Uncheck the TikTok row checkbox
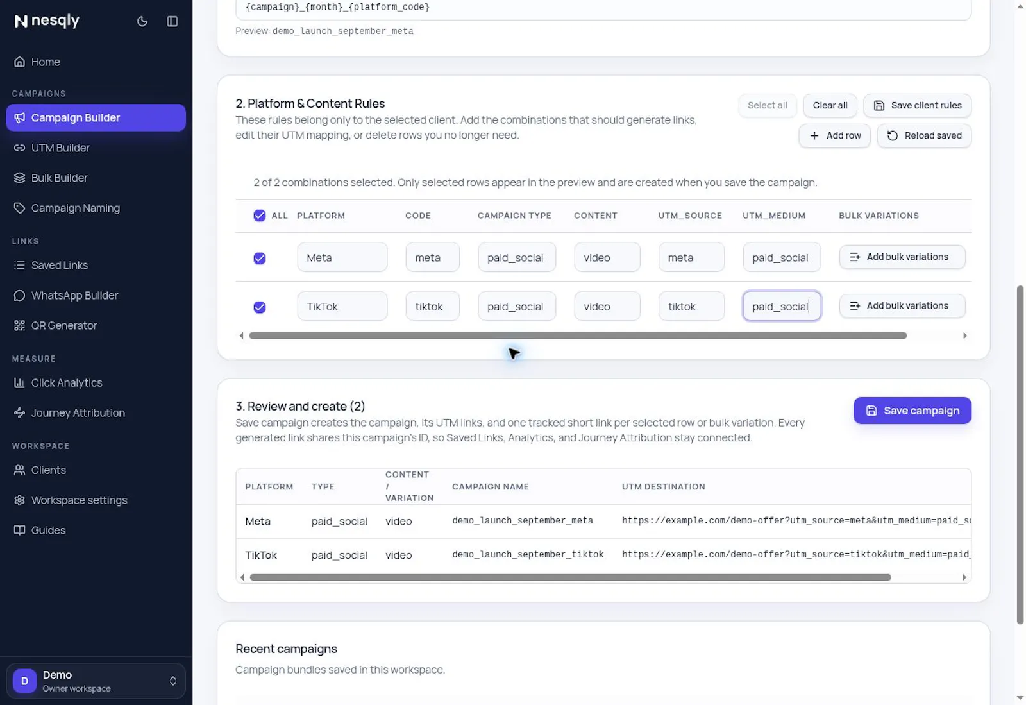The width and height of the screenshot is (1026, 705). (260, 307)
